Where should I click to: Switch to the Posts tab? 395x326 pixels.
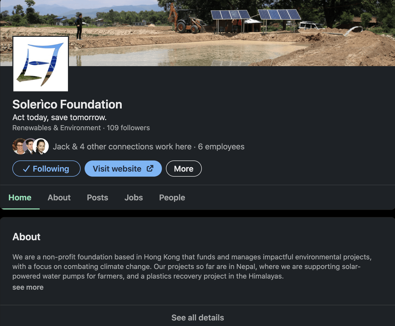[97, 198]
